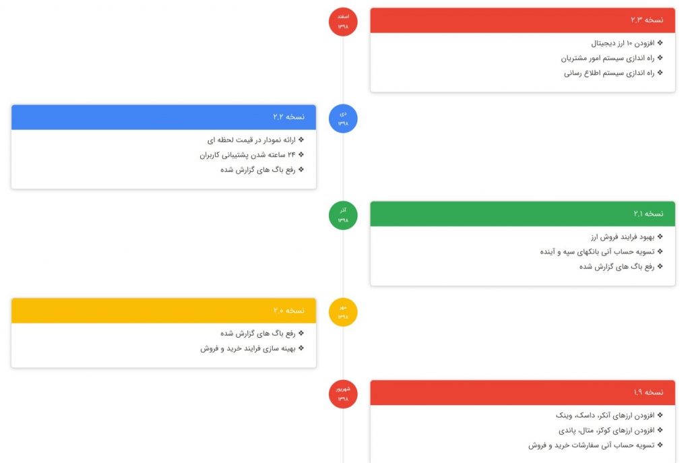
Task: Click bullet icon beside بهینه سازی فرایند خرید و فروش
Action: [301, 348]
